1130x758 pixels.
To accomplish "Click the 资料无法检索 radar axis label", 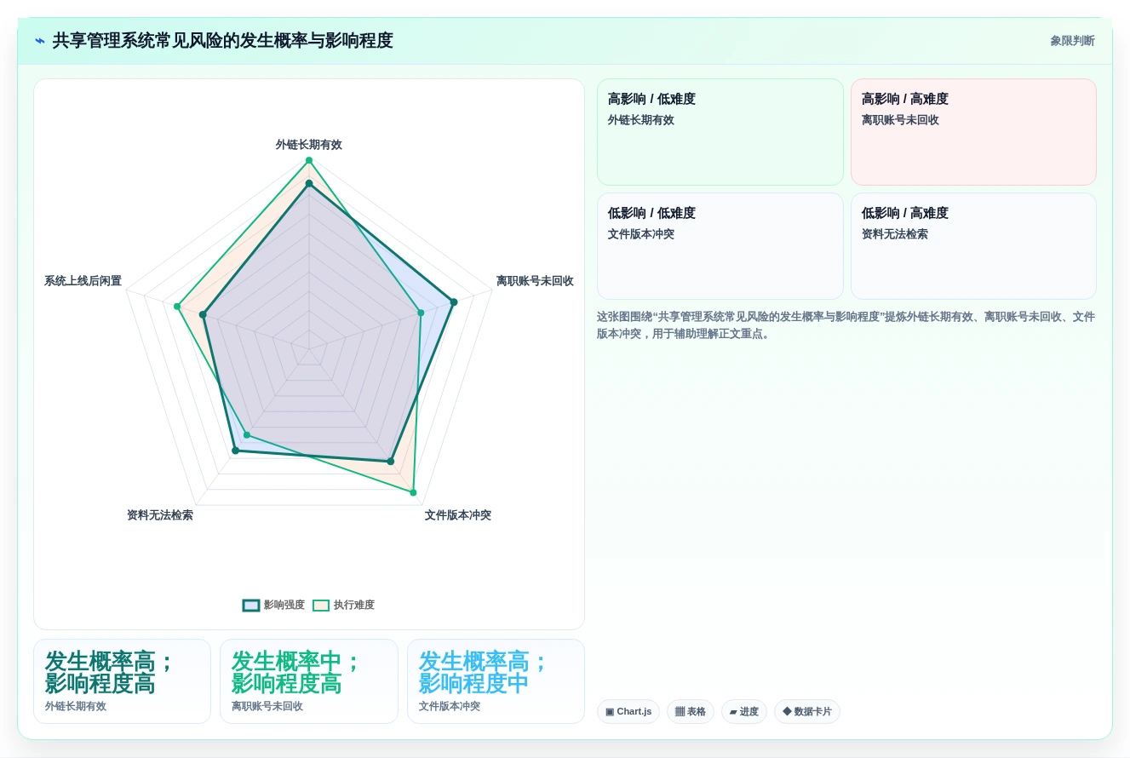I will tap(160, 515).
